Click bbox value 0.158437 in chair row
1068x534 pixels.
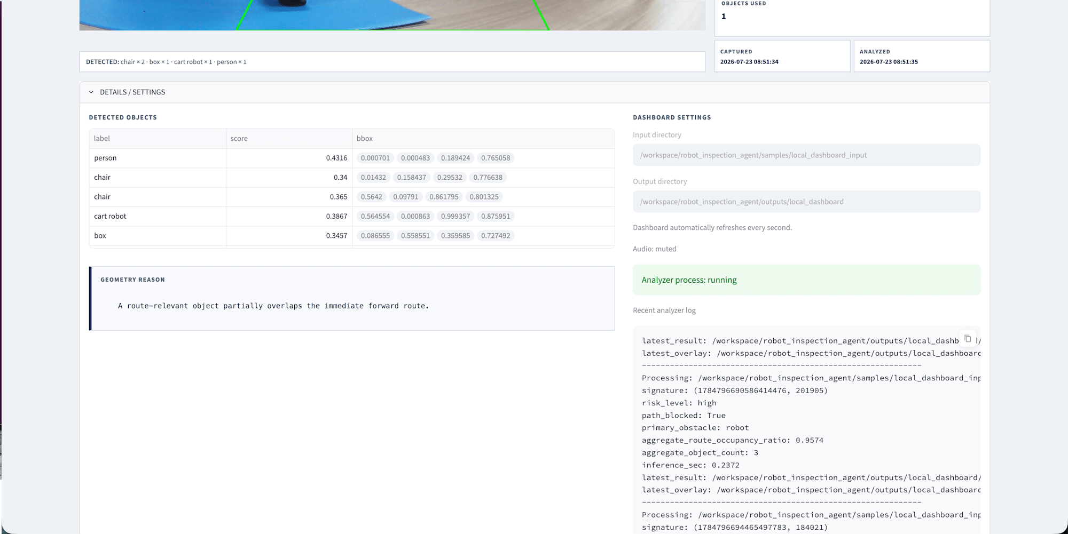412,178
